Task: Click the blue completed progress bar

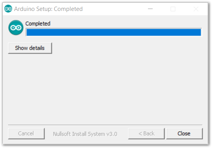Action: click(114, 32)
